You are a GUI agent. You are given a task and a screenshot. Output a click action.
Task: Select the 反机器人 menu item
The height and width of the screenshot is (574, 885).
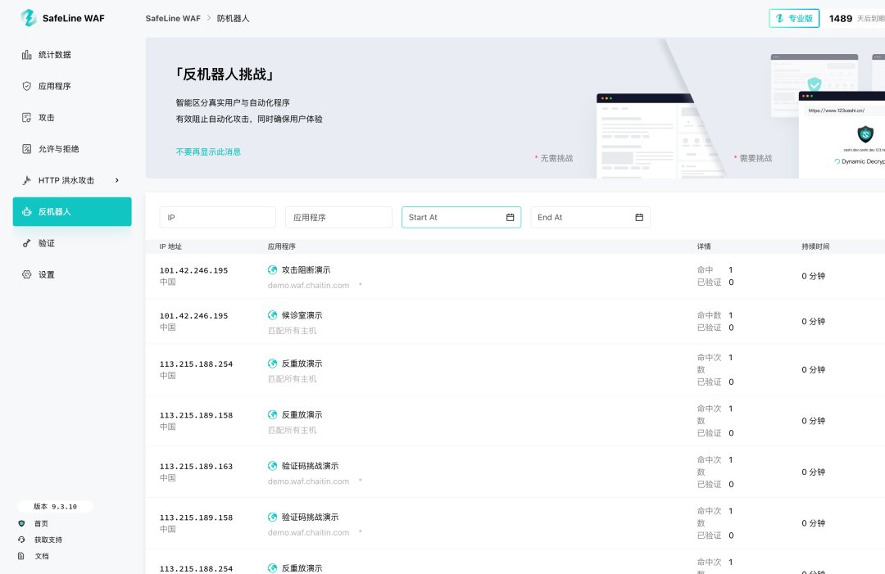point(72,211)
